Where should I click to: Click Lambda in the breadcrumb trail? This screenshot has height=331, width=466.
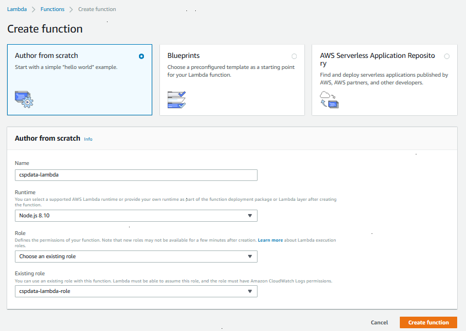17,9
